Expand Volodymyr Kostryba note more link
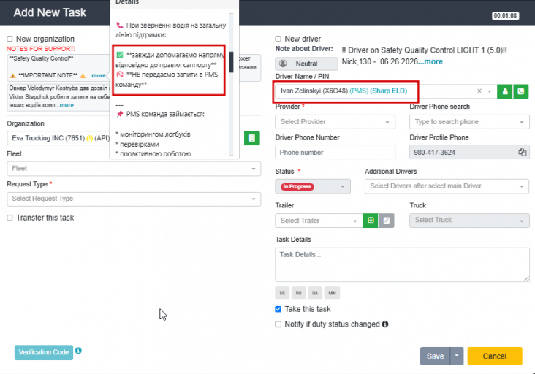 click(x=64, y=105)
